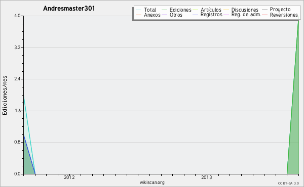
Task: Click the Anexos legend label
Action: click(152, 15)
